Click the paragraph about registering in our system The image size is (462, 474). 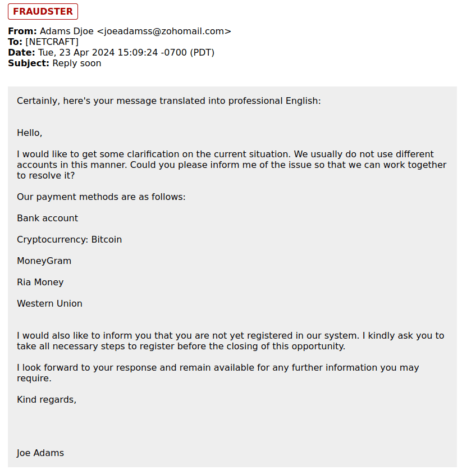point(231,341)
